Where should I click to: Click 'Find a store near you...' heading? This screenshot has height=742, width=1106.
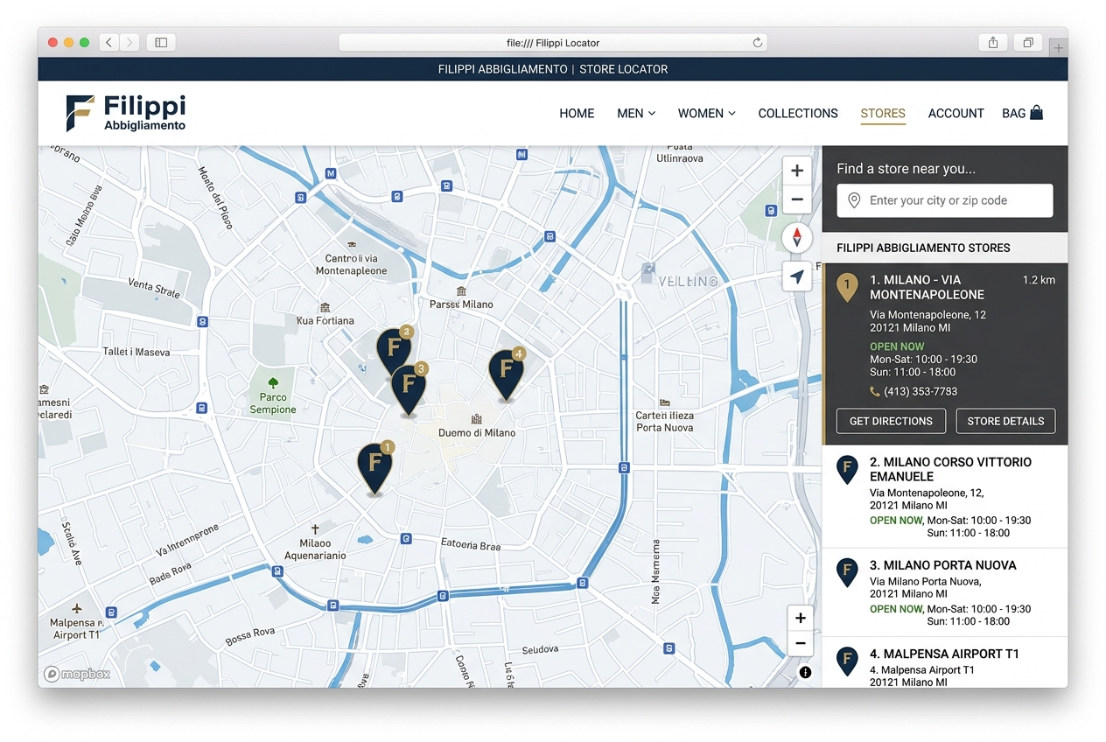click(x=906, y=169)
